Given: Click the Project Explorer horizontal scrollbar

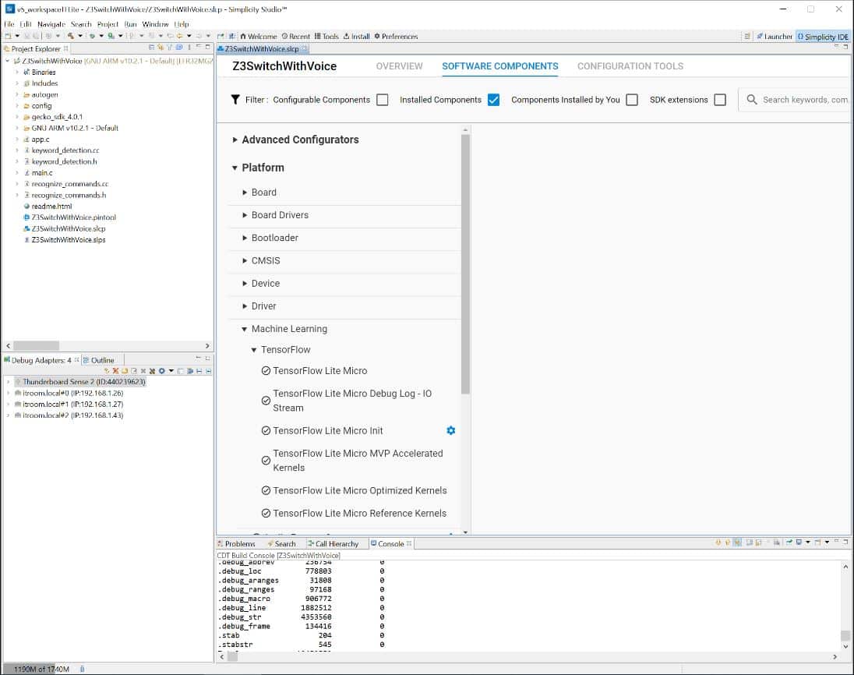Looking at the screenshot, I should [x=36, y=346].
